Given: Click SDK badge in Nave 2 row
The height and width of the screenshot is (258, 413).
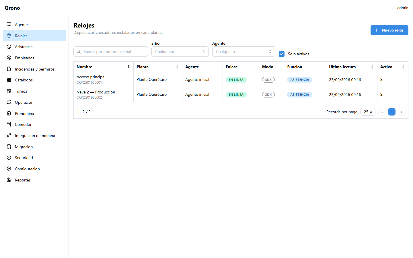Looking at the screenshot, I should click(268, 95).
